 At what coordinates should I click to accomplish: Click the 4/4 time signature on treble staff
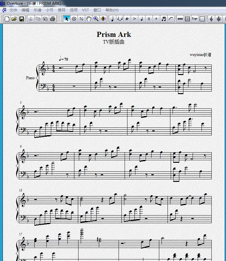[x=53, y=69]
